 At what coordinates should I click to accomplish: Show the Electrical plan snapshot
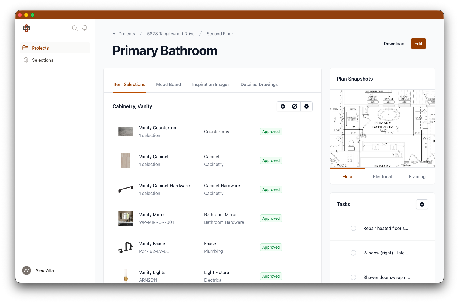382,176
